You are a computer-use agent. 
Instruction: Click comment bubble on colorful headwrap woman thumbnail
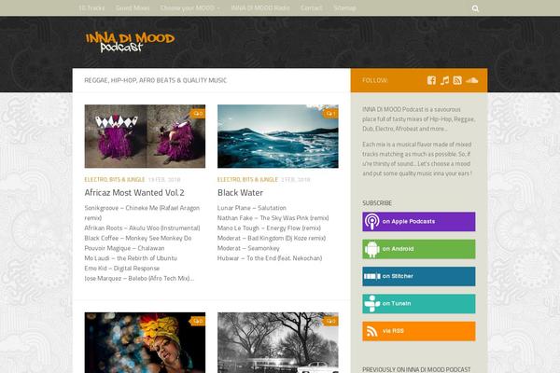(198, 321)
